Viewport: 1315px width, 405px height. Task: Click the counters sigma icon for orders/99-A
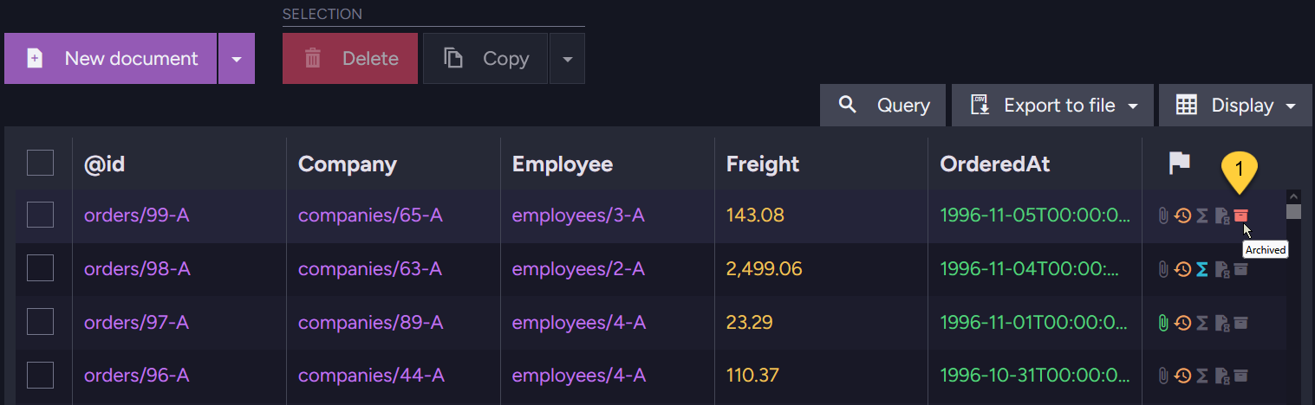tap(1202, 215)
